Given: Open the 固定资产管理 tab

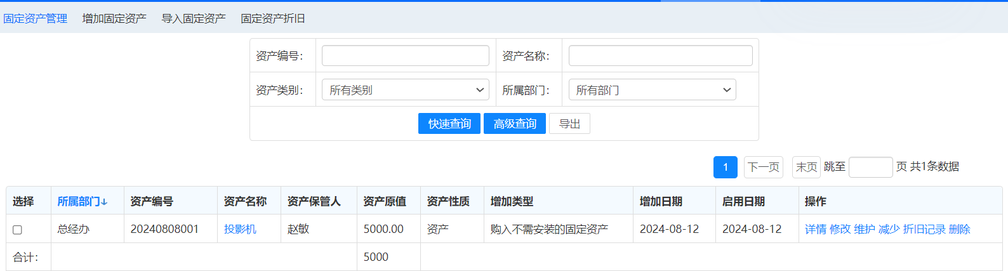Looking at the screenshot, I should (x=35, y=18).
